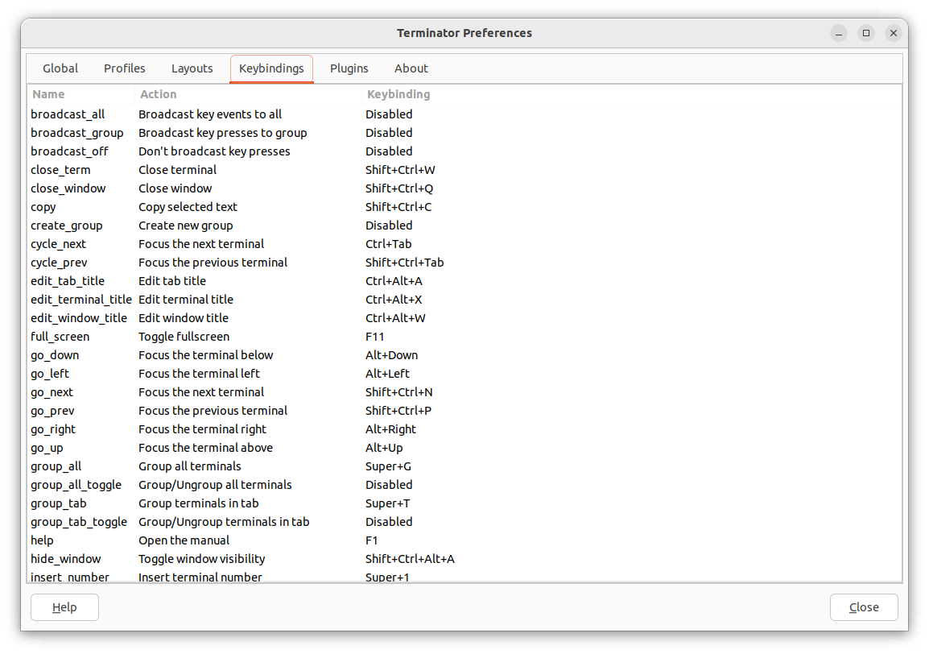
Task: Select the 'Group all terminals' action
Action: [x=190, y=466]
